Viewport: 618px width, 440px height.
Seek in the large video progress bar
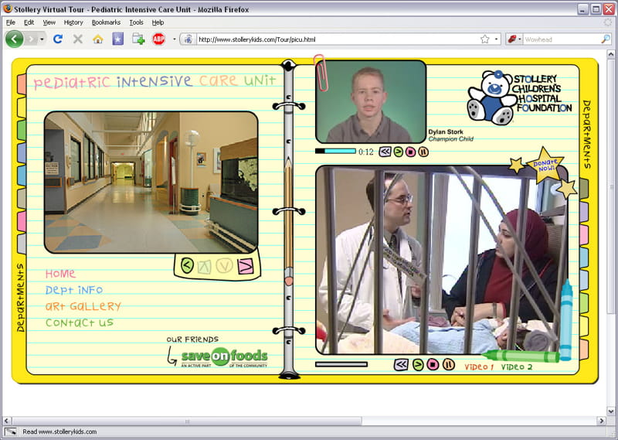[x=341, y=364]
